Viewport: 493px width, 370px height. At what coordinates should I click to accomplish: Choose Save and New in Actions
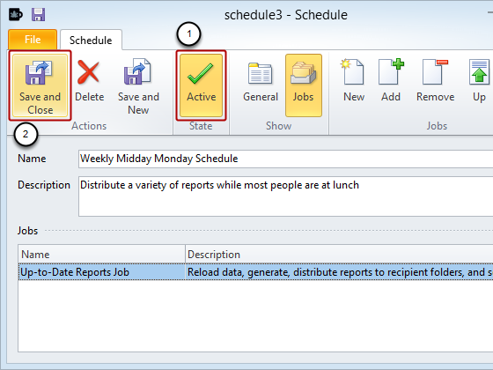(138, 85)
